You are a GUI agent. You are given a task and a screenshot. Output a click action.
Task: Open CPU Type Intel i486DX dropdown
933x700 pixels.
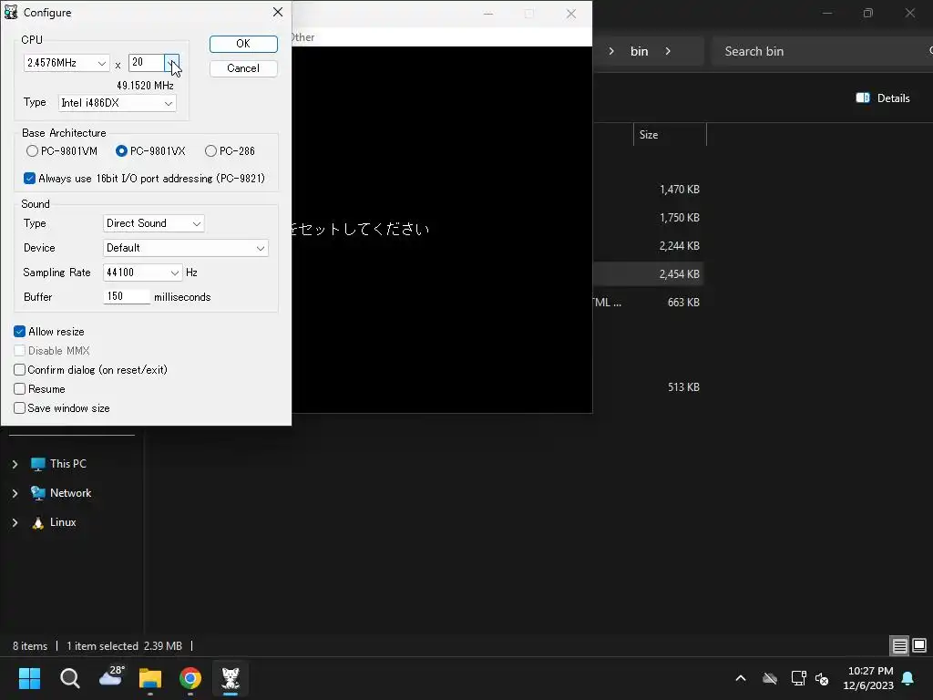coord(118,103)
